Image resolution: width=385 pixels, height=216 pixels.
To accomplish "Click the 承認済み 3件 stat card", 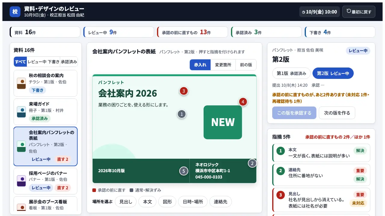I will pyautogui.click(x=266, y=32).
